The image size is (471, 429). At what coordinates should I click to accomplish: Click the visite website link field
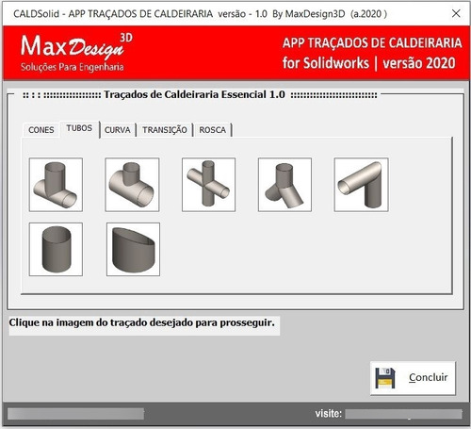(x=403, y=414)
